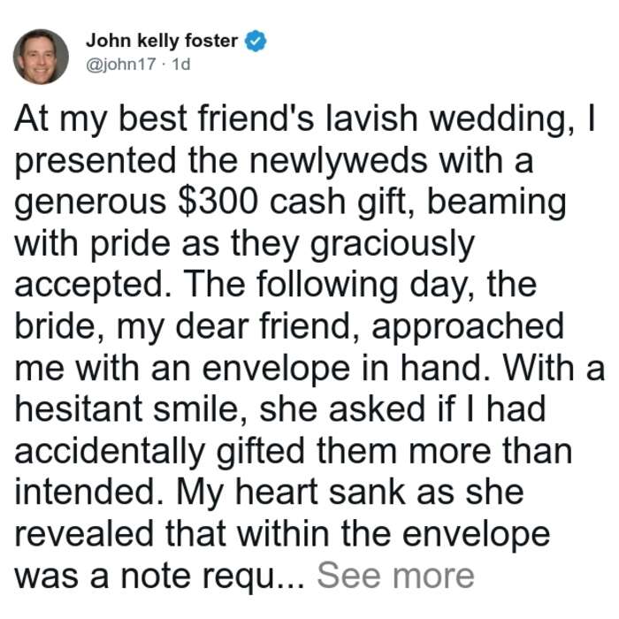
Task: Click the word revealed in the post
Action: (84, 534)
